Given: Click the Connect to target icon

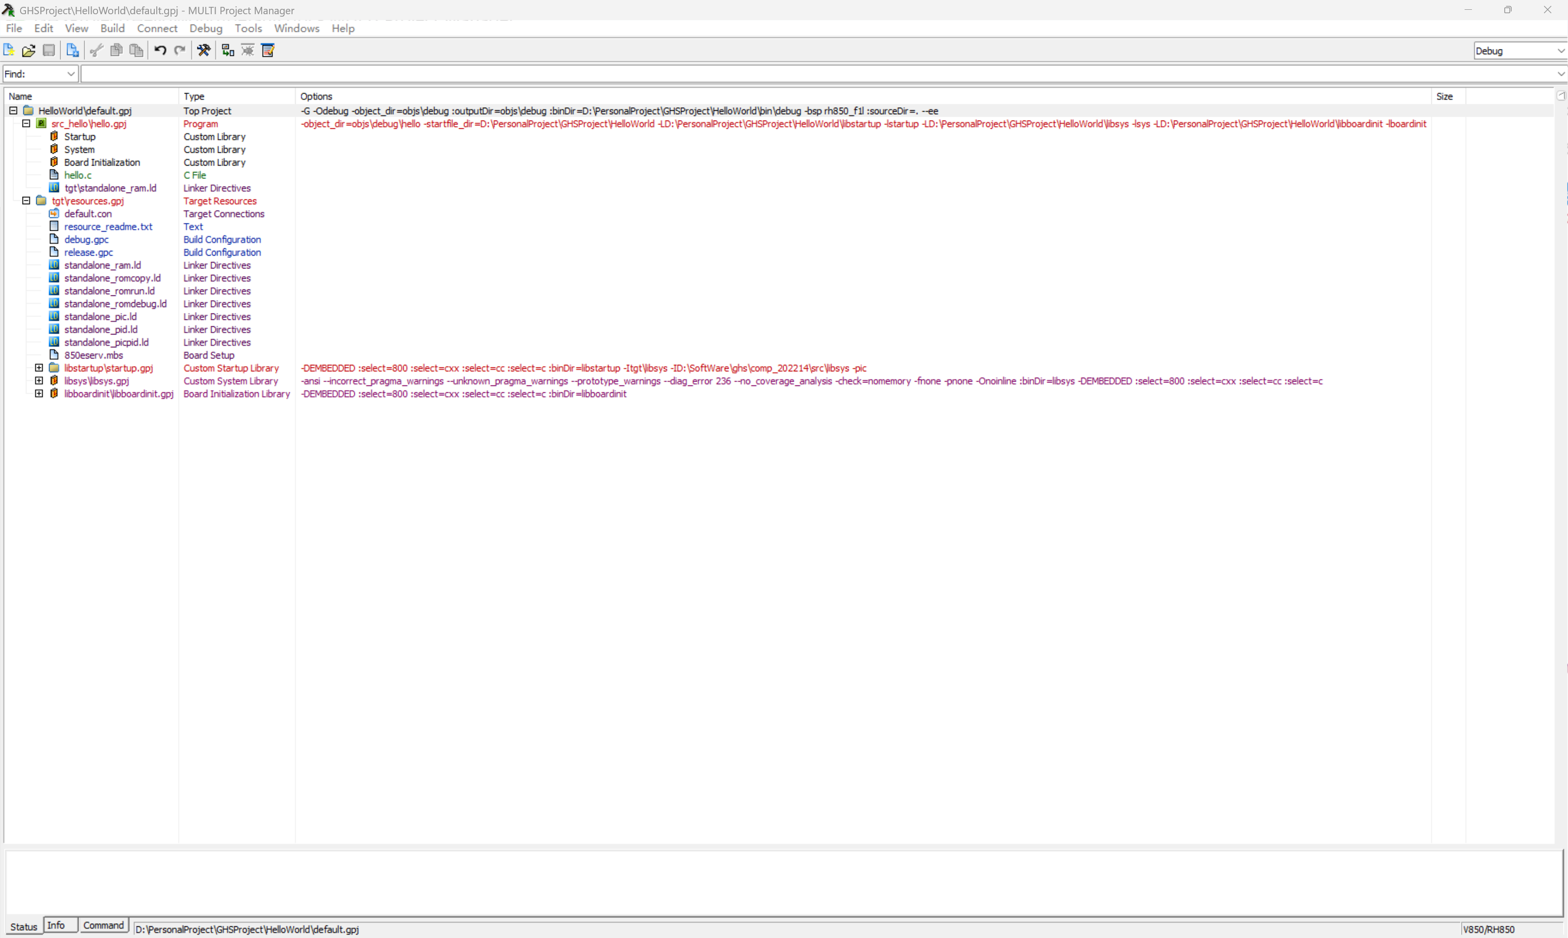Looking at the screenshot, I should coord(228,50).
